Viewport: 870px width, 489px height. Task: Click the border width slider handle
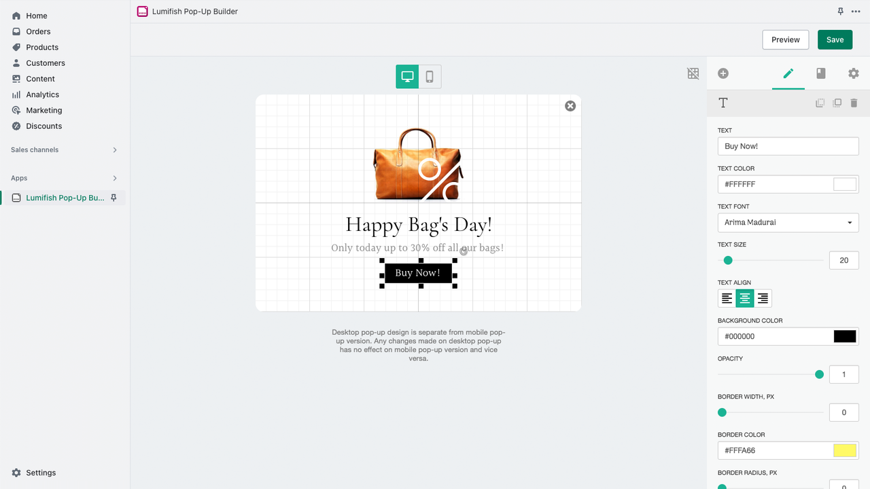click(722, 412)
